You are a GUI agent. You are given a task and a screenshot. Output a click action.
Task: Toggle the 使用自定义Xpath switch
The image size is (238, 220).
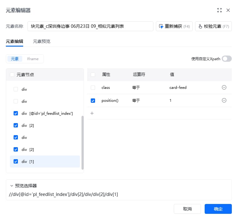[227, 59]
